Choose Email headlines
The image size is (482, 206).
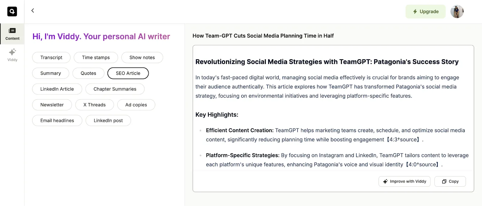point(57,120)
